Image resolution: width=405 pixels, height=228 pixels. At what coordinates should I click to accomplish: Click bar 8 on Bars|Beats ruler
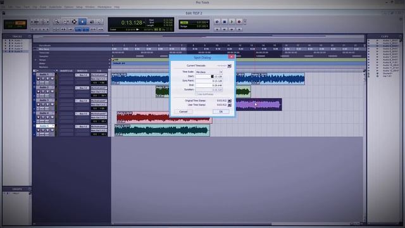(x=193, y=46)
